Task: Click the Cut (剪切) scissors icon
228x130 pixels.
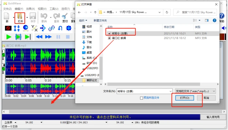Action: coord(65,16)
